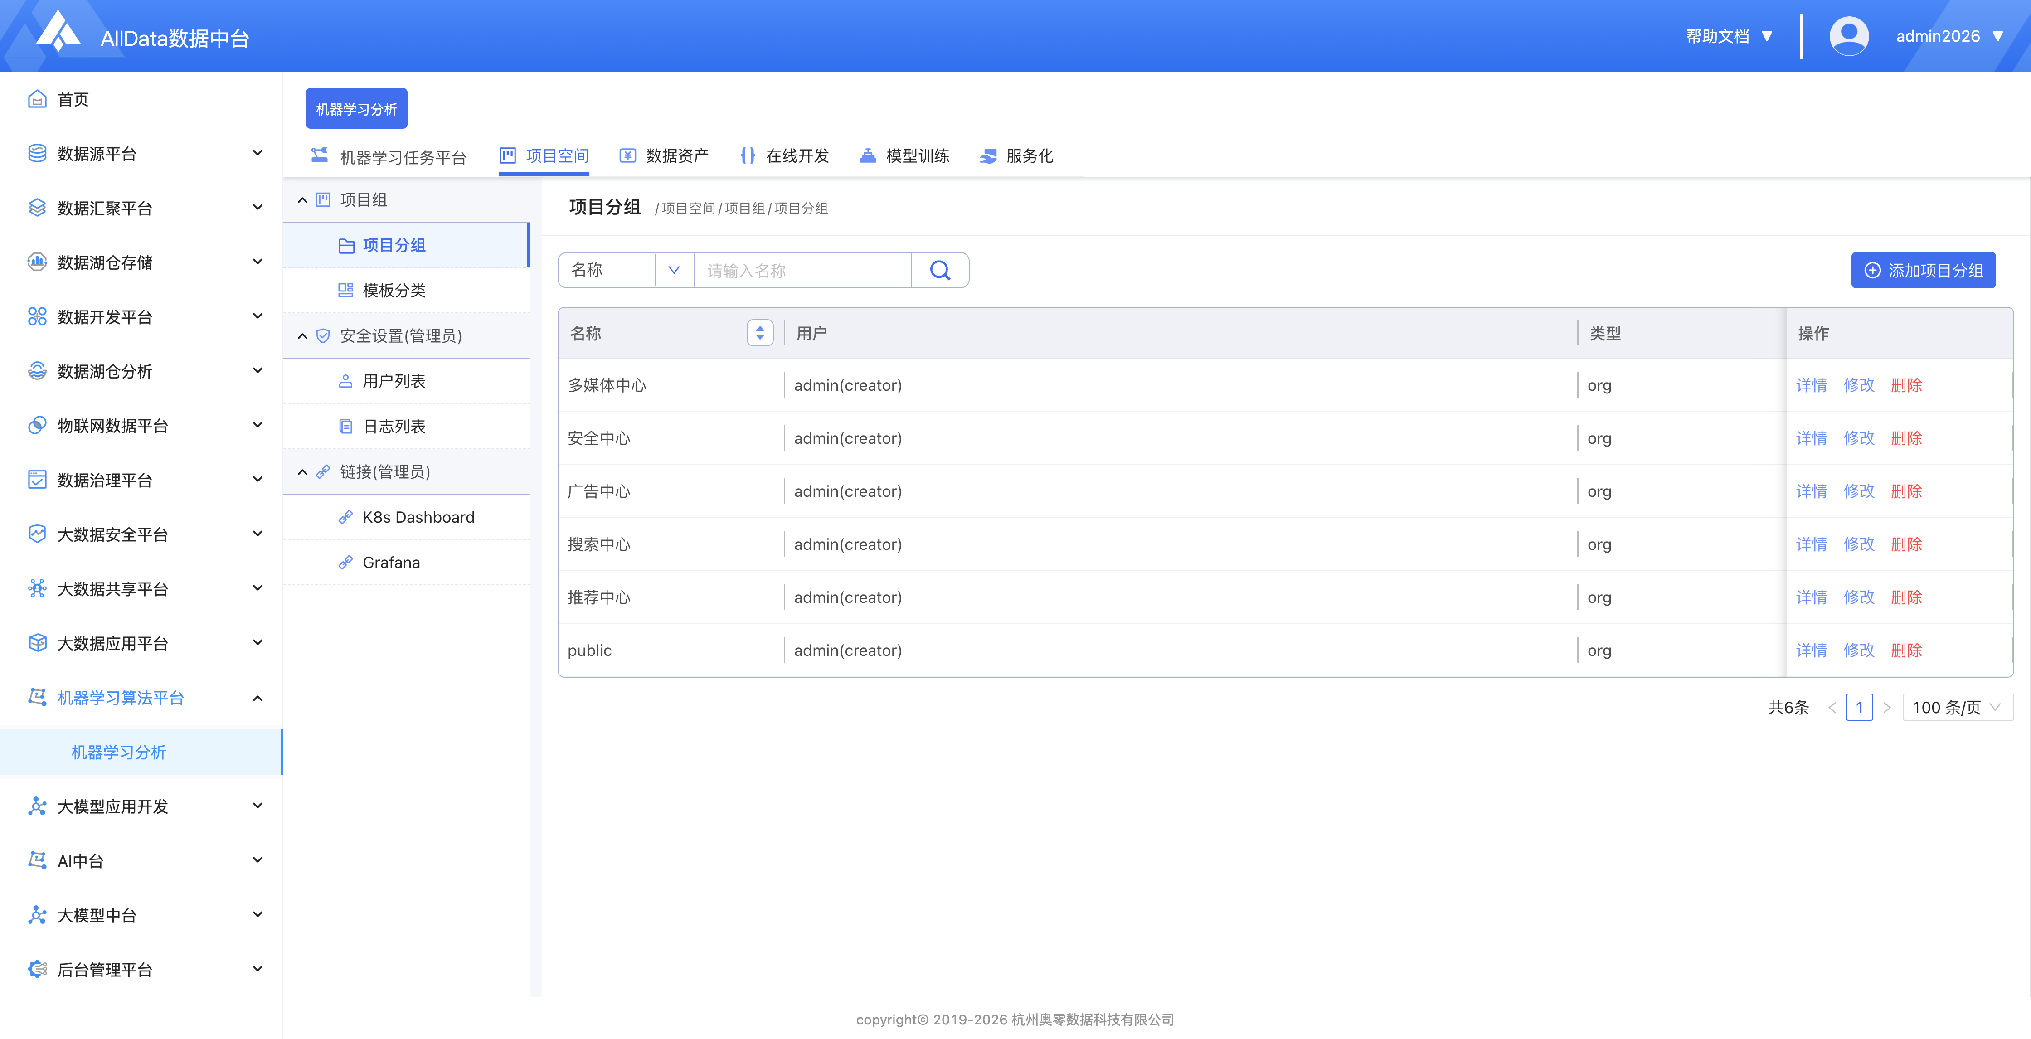Click the 数据湖仓存储 chart icon
This screenshot has height=1039, width=2031.
point(37,262)
